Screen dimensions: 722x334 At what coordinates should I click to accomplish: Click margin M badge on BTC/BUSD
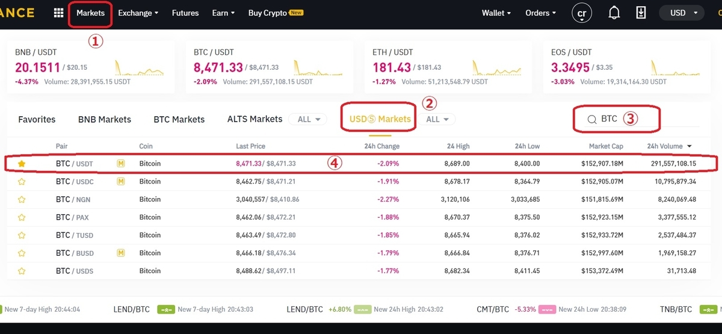tap(121, 253)
